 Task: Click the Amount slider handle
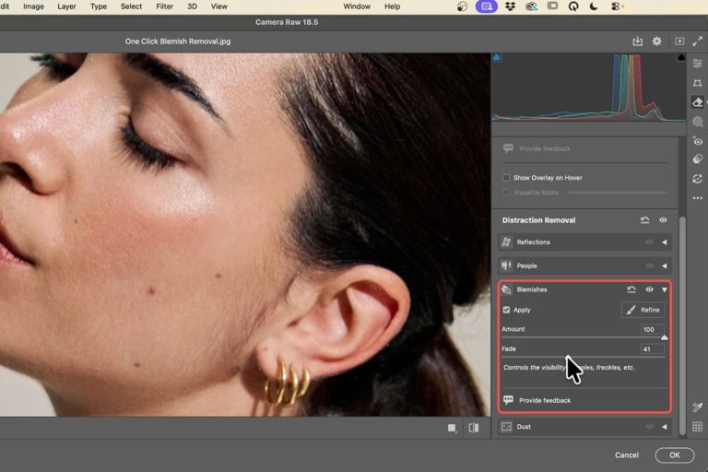tap(664, 337)
